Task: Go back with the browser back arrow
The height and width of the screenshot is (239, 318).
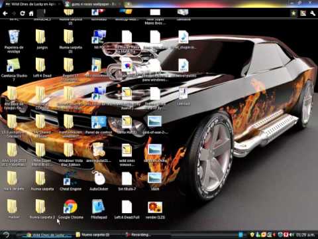Action: coord(5,14)
